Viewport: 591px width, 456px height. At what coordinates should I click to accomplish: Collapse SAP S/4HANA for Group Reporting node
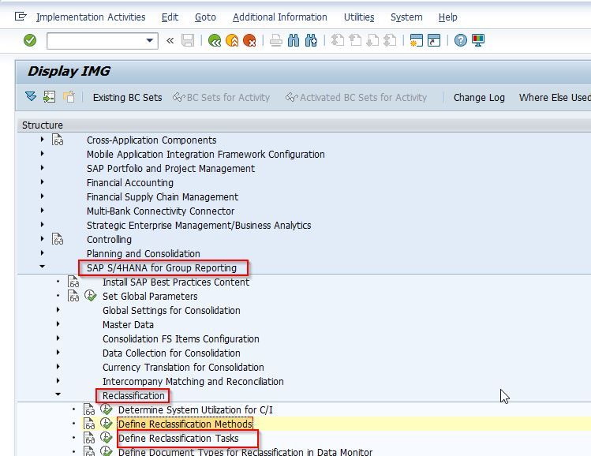click(42, 267)
